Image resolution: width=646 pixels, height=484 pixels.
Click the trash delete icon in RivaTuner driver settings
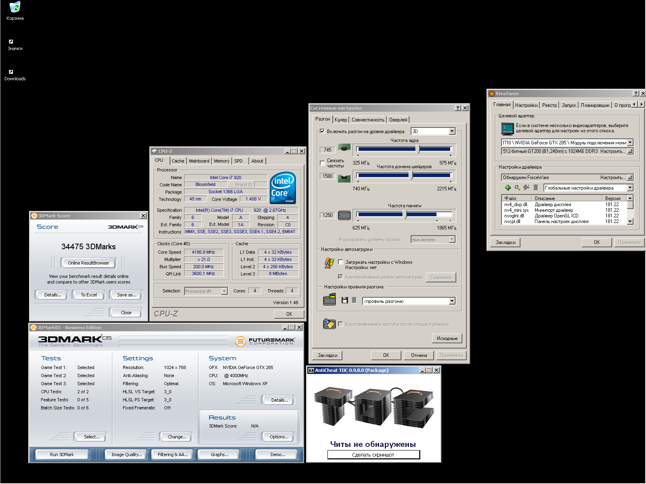click(x=536, y=188)
